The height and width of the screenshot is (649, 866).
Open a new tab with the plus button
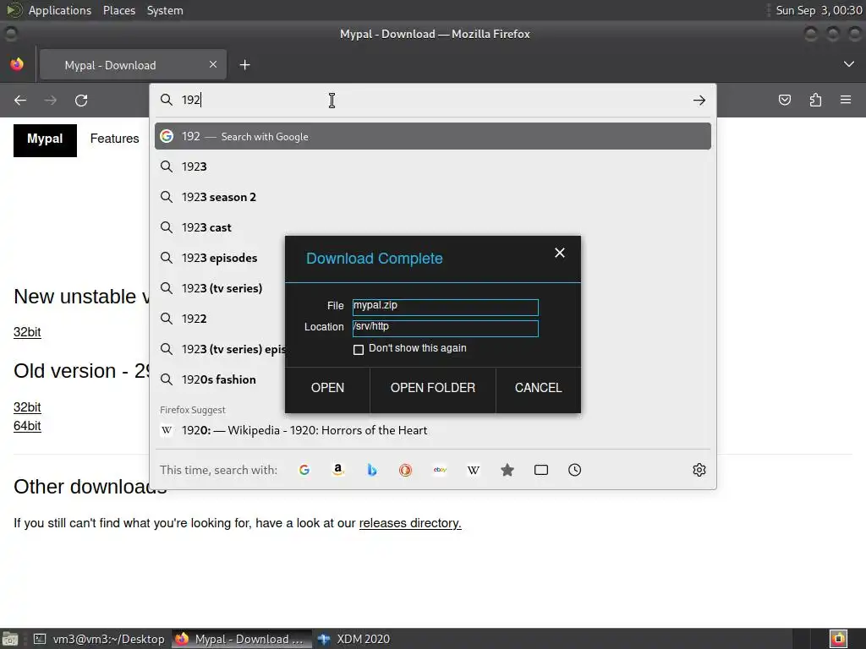pyautogui.click(x=244, y=65)
